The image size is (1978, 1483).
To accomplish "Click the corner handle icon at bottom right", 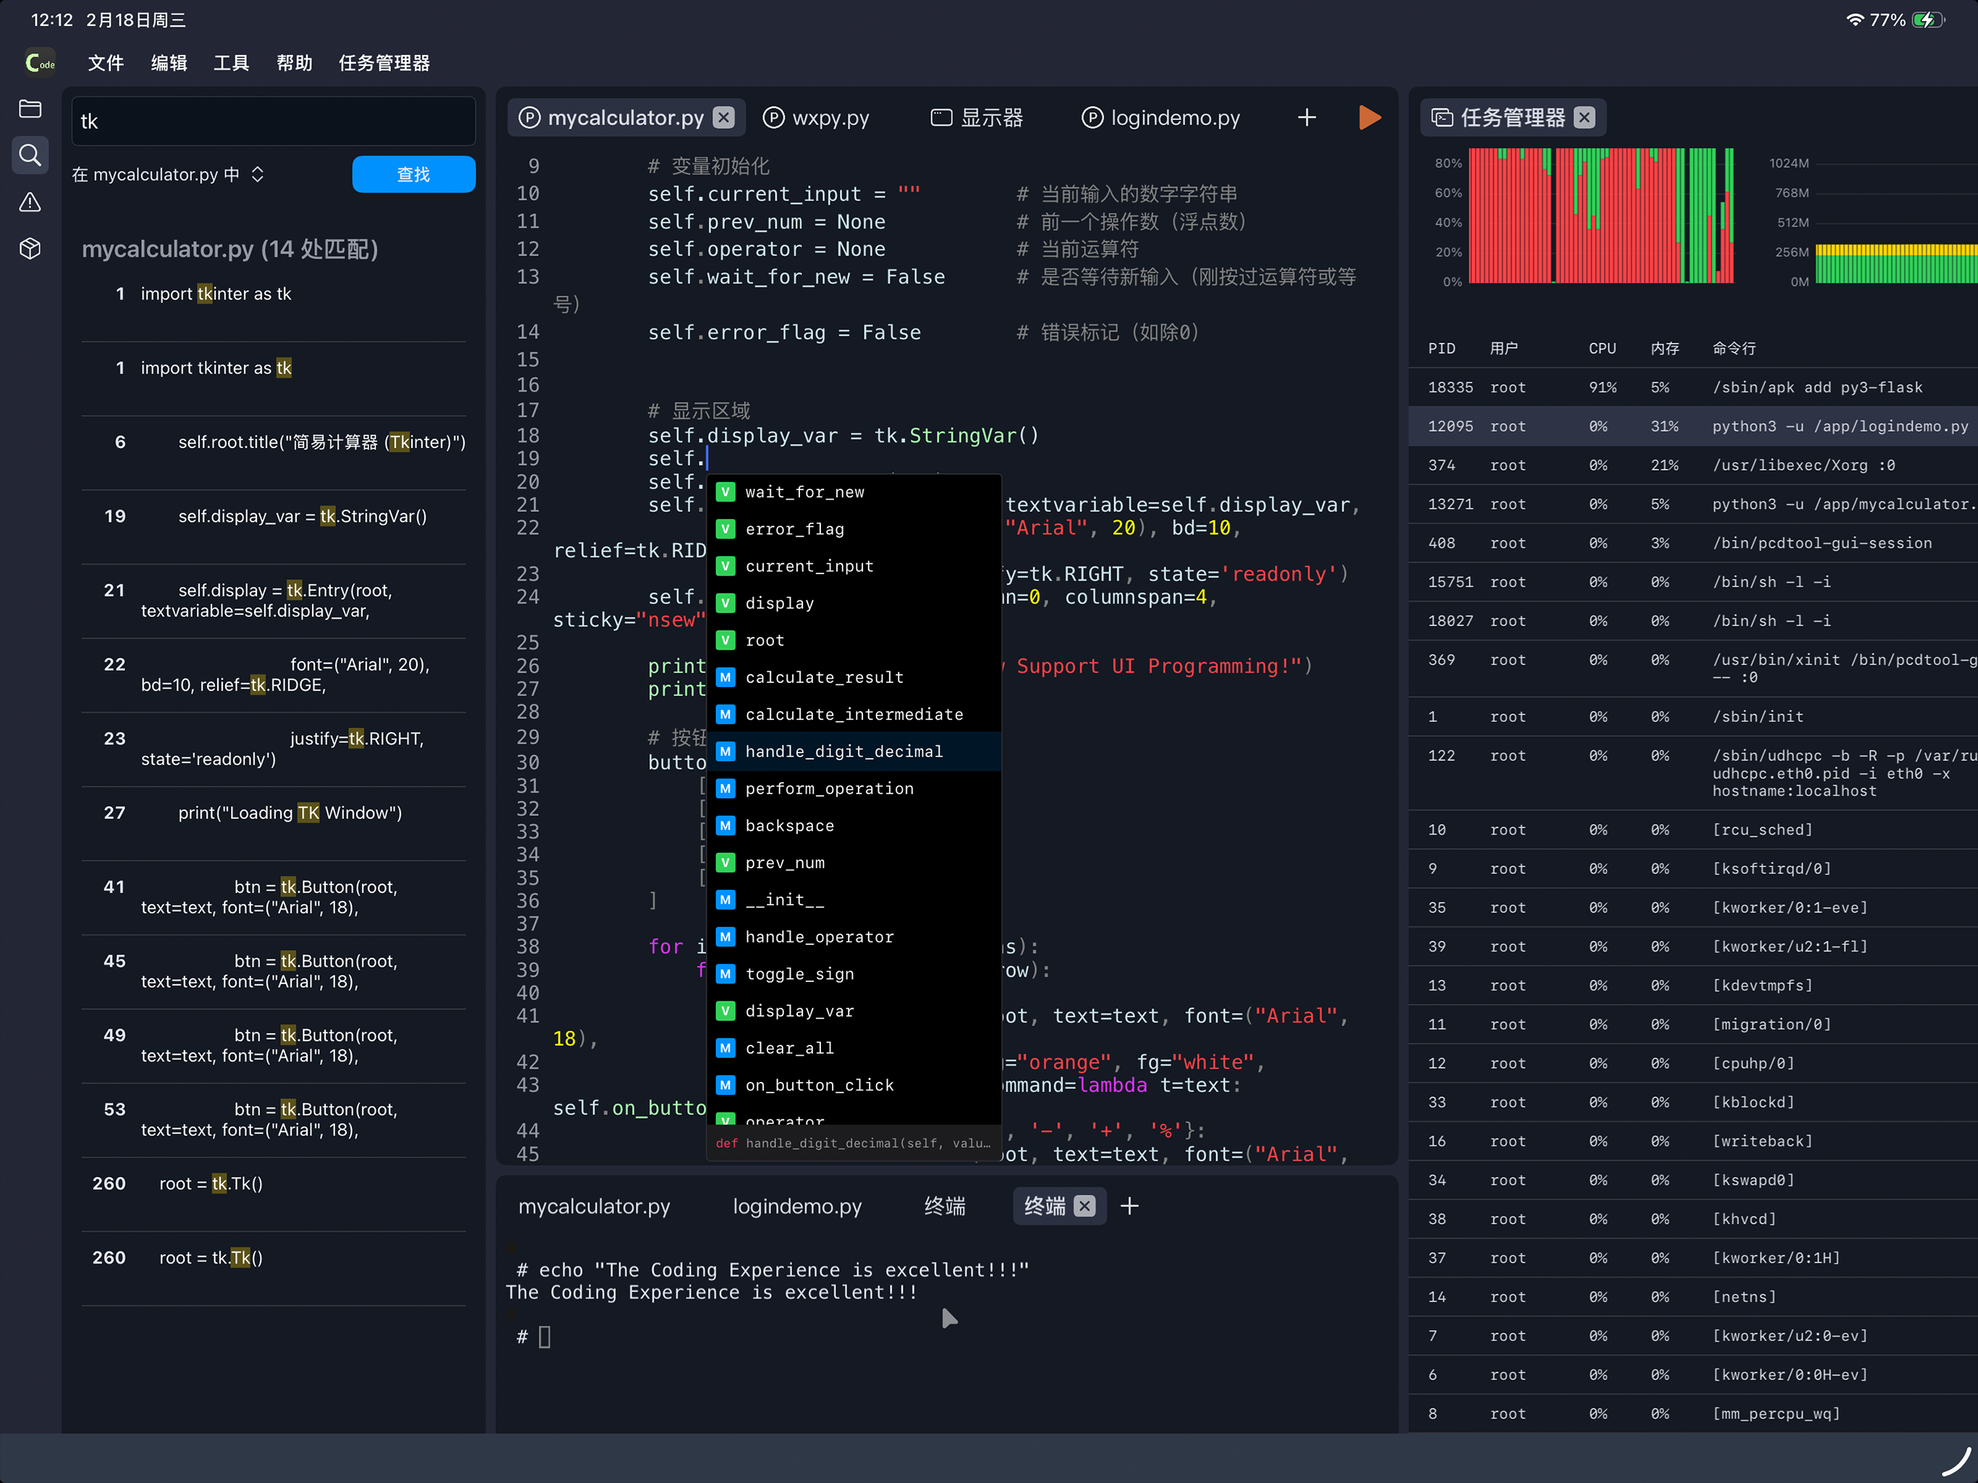I will point(1956,1461).
